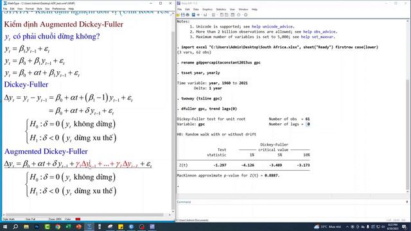Follow the help unicode_advice link
The width and height of the screenshot is (411, 231).
pos(272,27)
